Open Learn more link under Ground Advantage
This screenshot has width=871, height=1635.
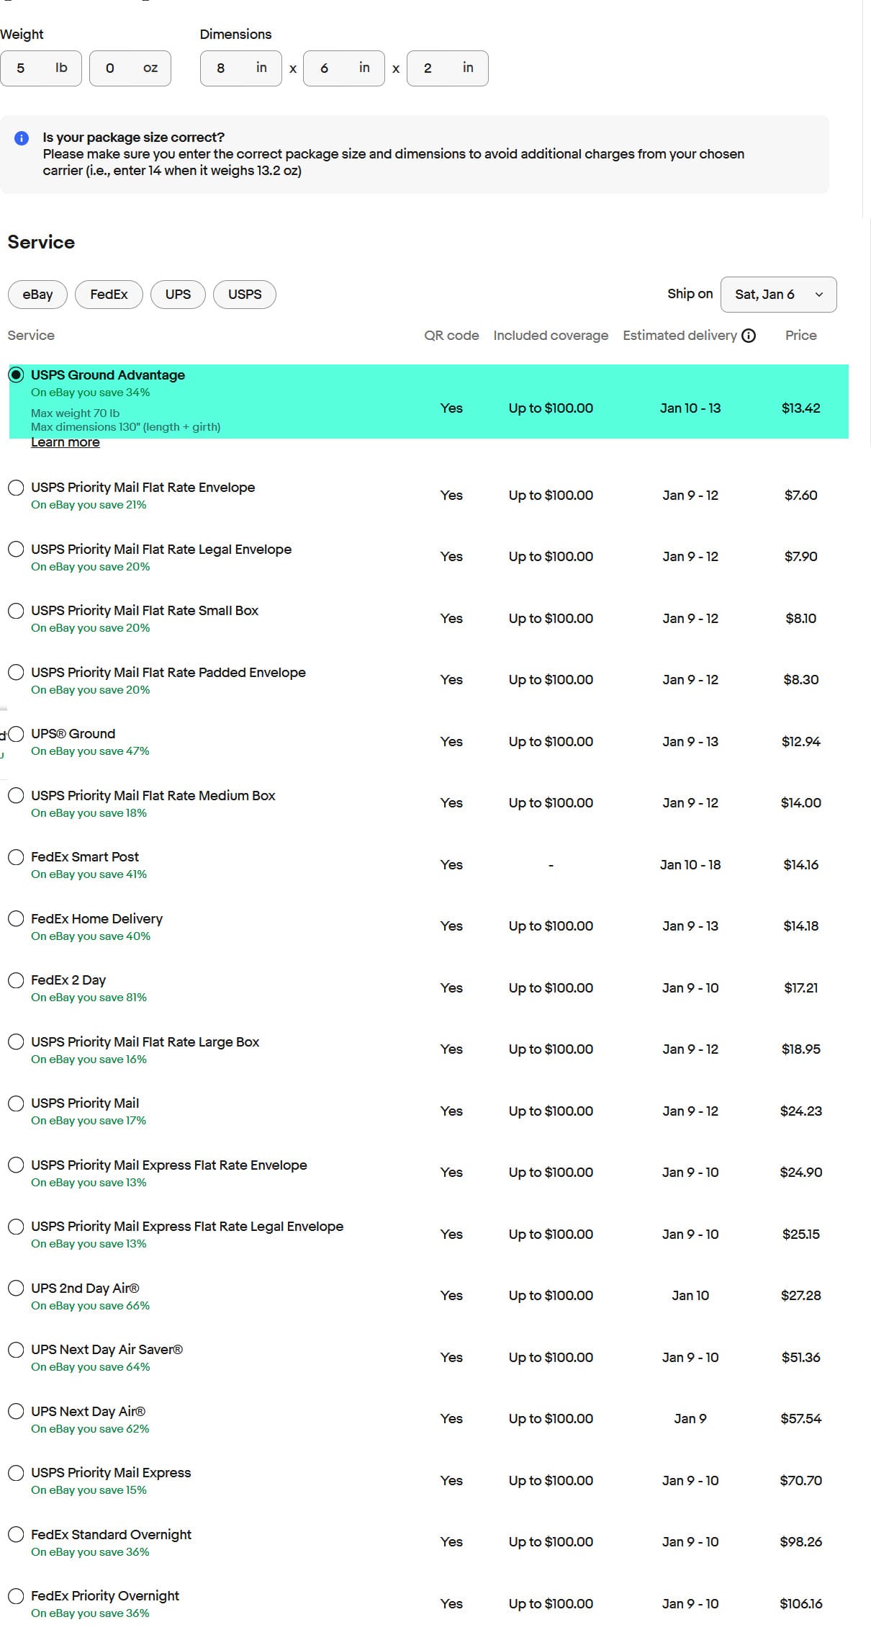pyautogui.click(x=66, y=442)
